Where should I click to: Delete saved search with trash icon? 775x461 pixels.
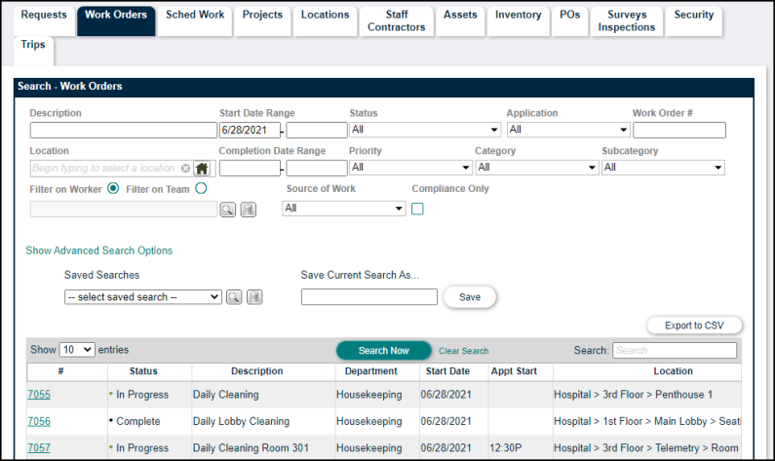point(254,297)
